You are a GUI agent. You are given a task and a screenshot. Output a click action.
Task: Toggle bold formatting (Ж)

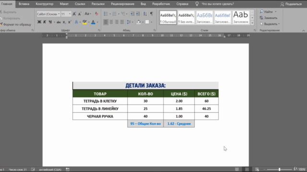(39, 22)
